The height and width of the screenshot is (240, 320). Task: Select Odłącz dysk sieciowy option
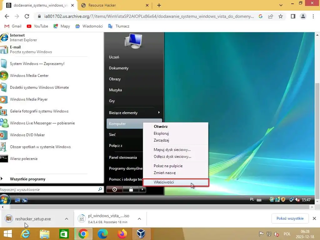point(176,157)
